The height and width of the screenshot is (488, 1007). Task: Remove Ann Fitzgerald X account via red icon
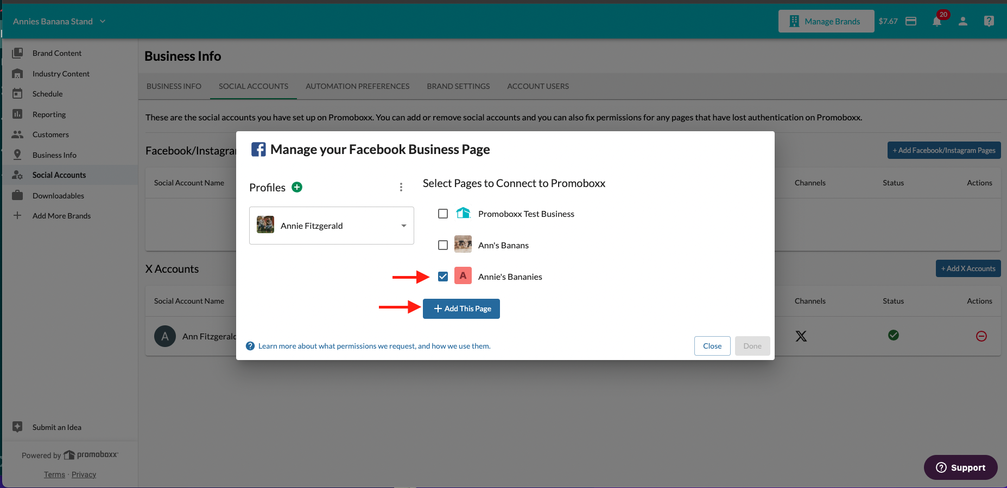coord(981,336)
